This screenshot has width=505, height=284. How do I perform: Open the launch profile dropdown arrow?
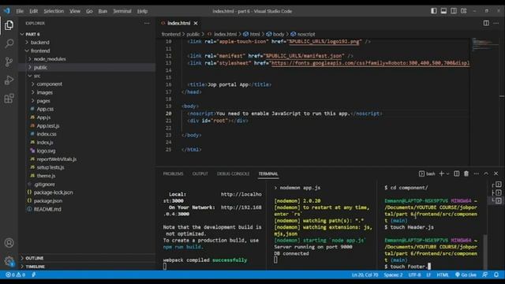pos(447,174)
